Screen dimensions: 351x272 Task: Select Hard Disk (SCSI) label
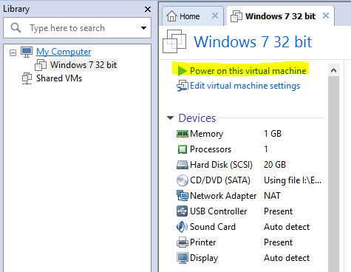(221, 165)
